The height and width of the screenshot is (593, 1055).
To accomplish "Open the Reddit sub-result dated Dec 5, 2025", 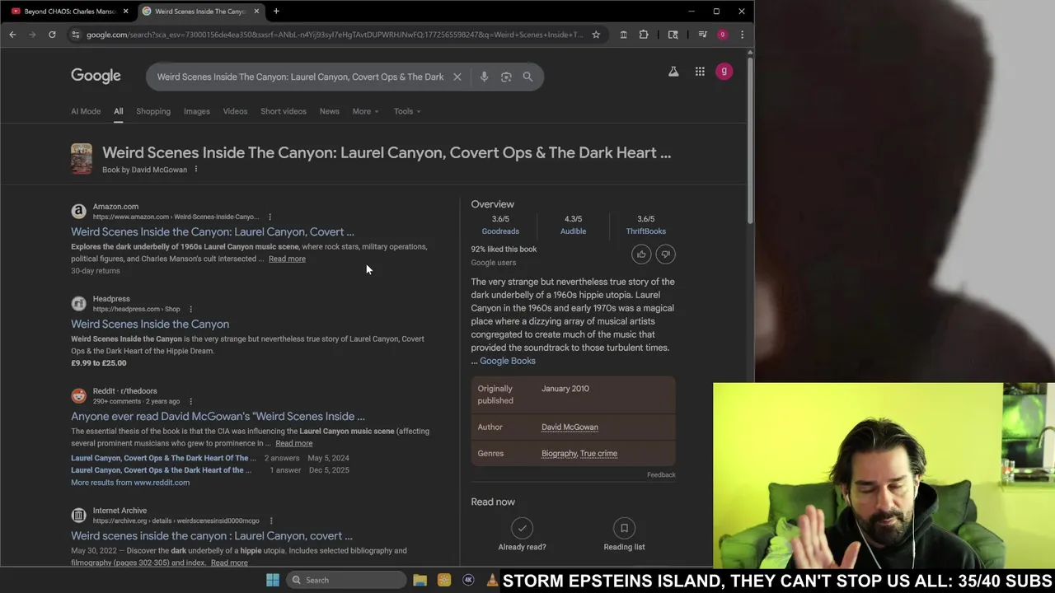I will pos(161,470).
